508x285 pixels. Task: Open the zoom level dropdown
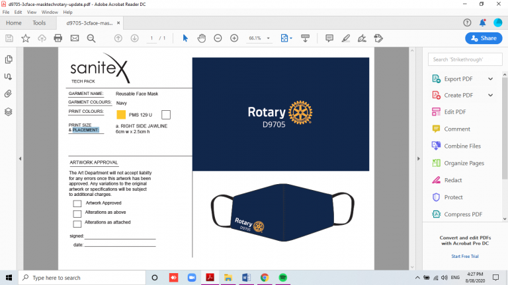click(x=269, y=38)
